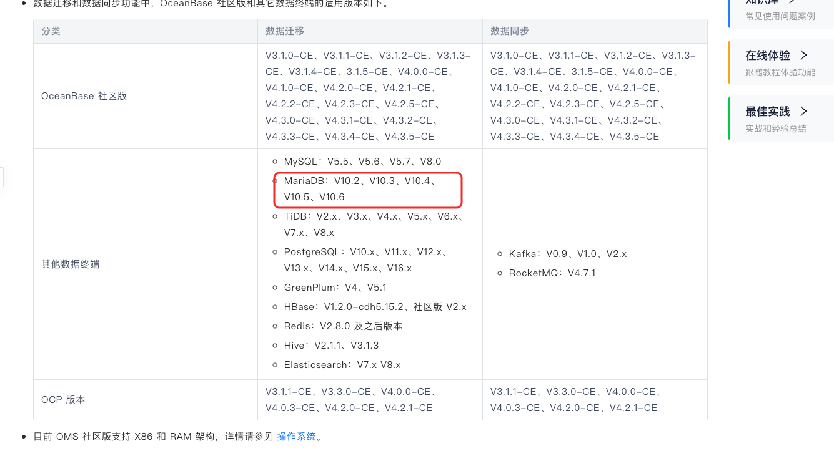The height and width of the screenshot is (451, 834).
Task: Click the RocketMQ: V4.7.1 entry
Action: pos(552,273)
